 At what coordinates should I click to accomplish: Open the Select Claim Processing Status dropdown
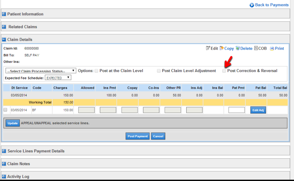click(x=41, y=71)
